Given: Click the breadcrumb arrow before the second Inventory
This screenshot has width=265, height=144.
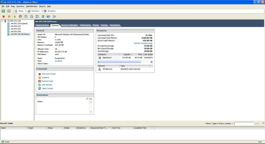Looking at the screenshot, I should pos(42,11).
